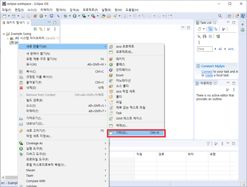Enable Link with Editor in Package Explorer

41,29
